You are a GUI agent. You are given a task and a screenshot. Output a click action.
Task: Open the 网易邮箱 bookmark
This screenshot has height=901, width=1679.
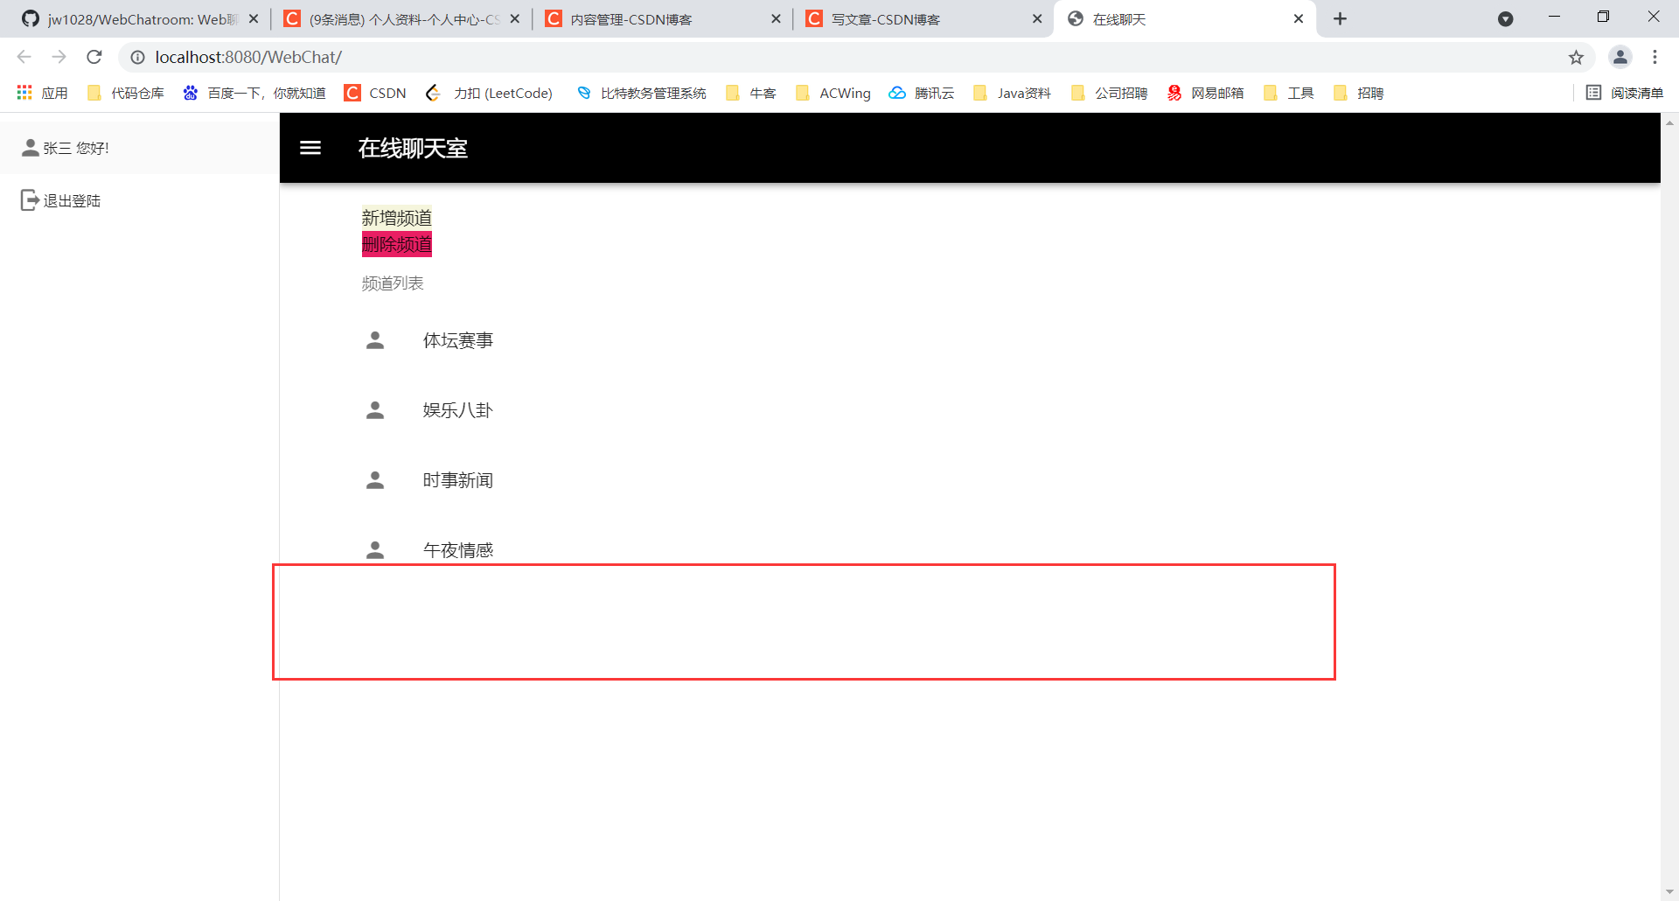pos(1206,93)
